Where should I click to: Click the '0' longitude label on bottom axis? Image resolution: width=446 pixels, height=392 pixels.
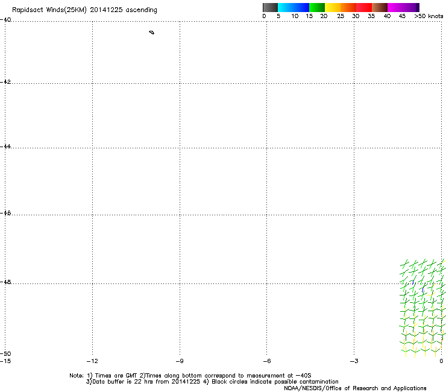coord(441,361)
